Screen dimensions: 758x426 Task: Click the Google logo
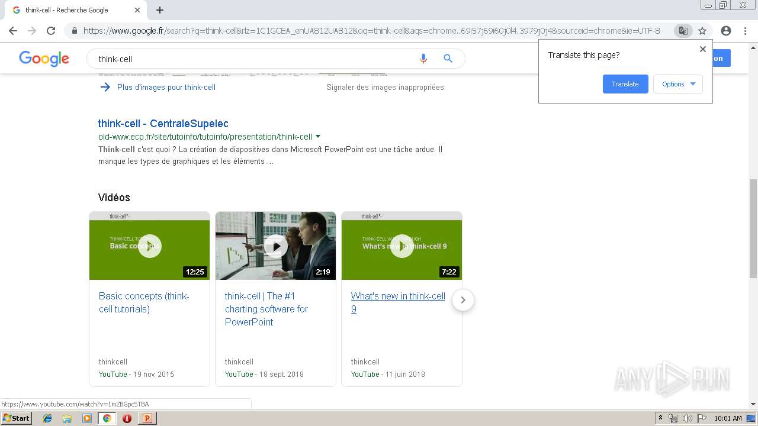click(x=44, y=59)
